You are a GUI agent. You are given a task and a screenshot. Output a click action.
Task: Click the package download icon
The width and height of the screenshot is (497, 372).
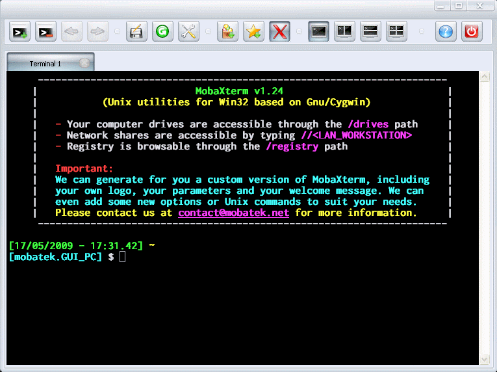tap(227, 31)
